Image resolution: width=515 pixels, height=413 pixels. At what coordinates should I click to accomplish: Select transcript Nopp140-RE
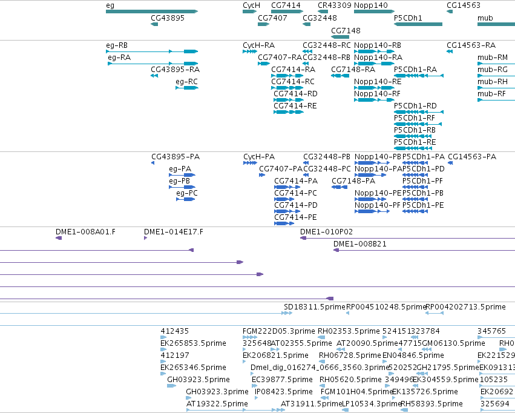pos(374,88)
